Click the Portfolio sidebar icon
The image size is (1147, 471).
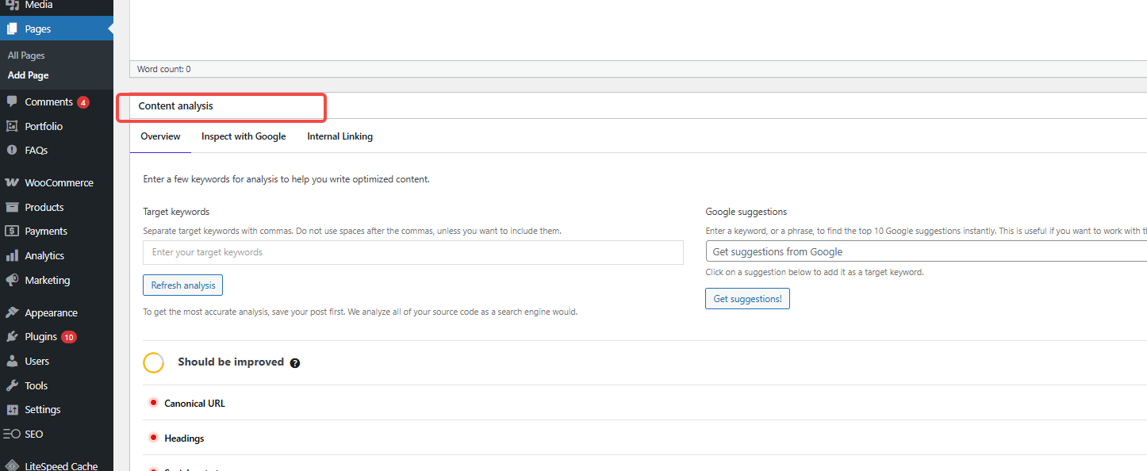[x=12, y=126]
